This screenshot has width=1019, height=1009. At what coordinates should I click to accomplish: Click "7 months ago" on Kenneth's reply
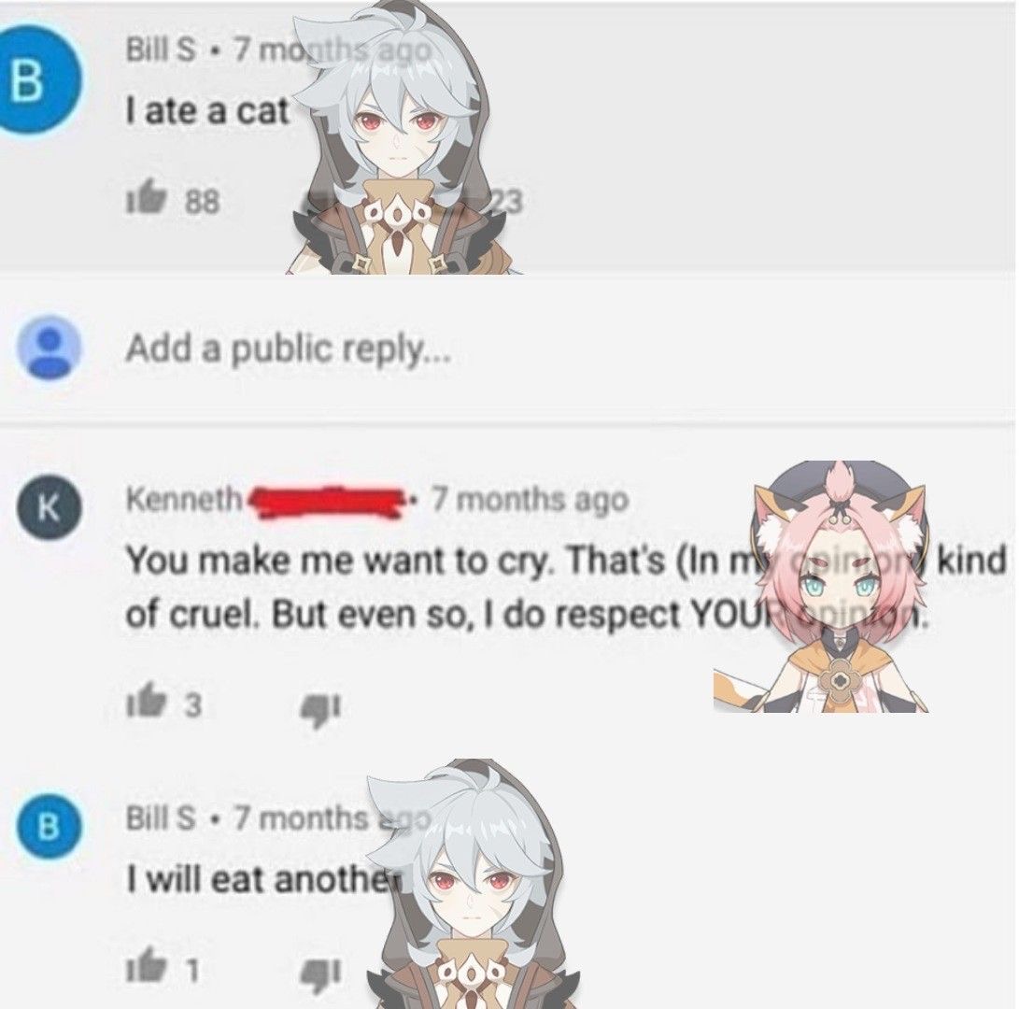click(531, 499)
